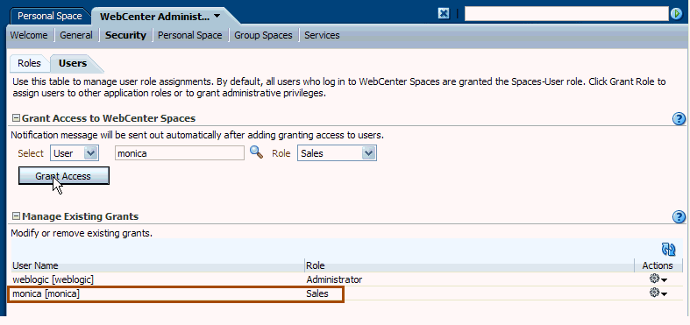
Task: Switch to the Roles subtab
Action: (x=29, y=63)
